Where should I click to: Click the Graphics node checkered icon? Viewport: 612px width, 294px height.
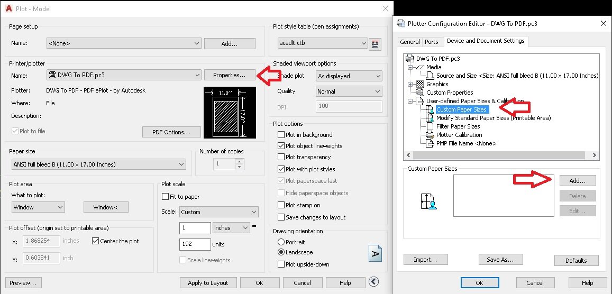[420, 84]
